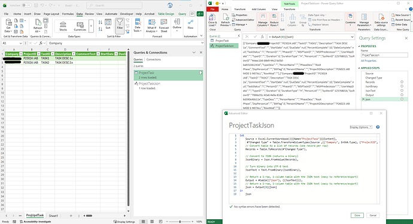Image resolution: width=413 pixels, height=224 pixels.
Task: Click the query Name field in Query Settings
Action: tap(384, 55)
